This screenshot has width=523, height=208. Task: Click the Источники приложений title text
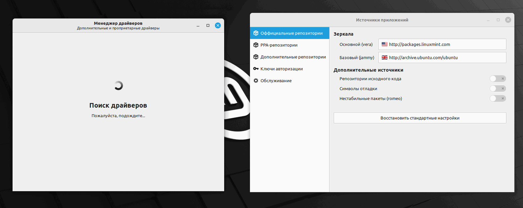[x=382, y=20]
